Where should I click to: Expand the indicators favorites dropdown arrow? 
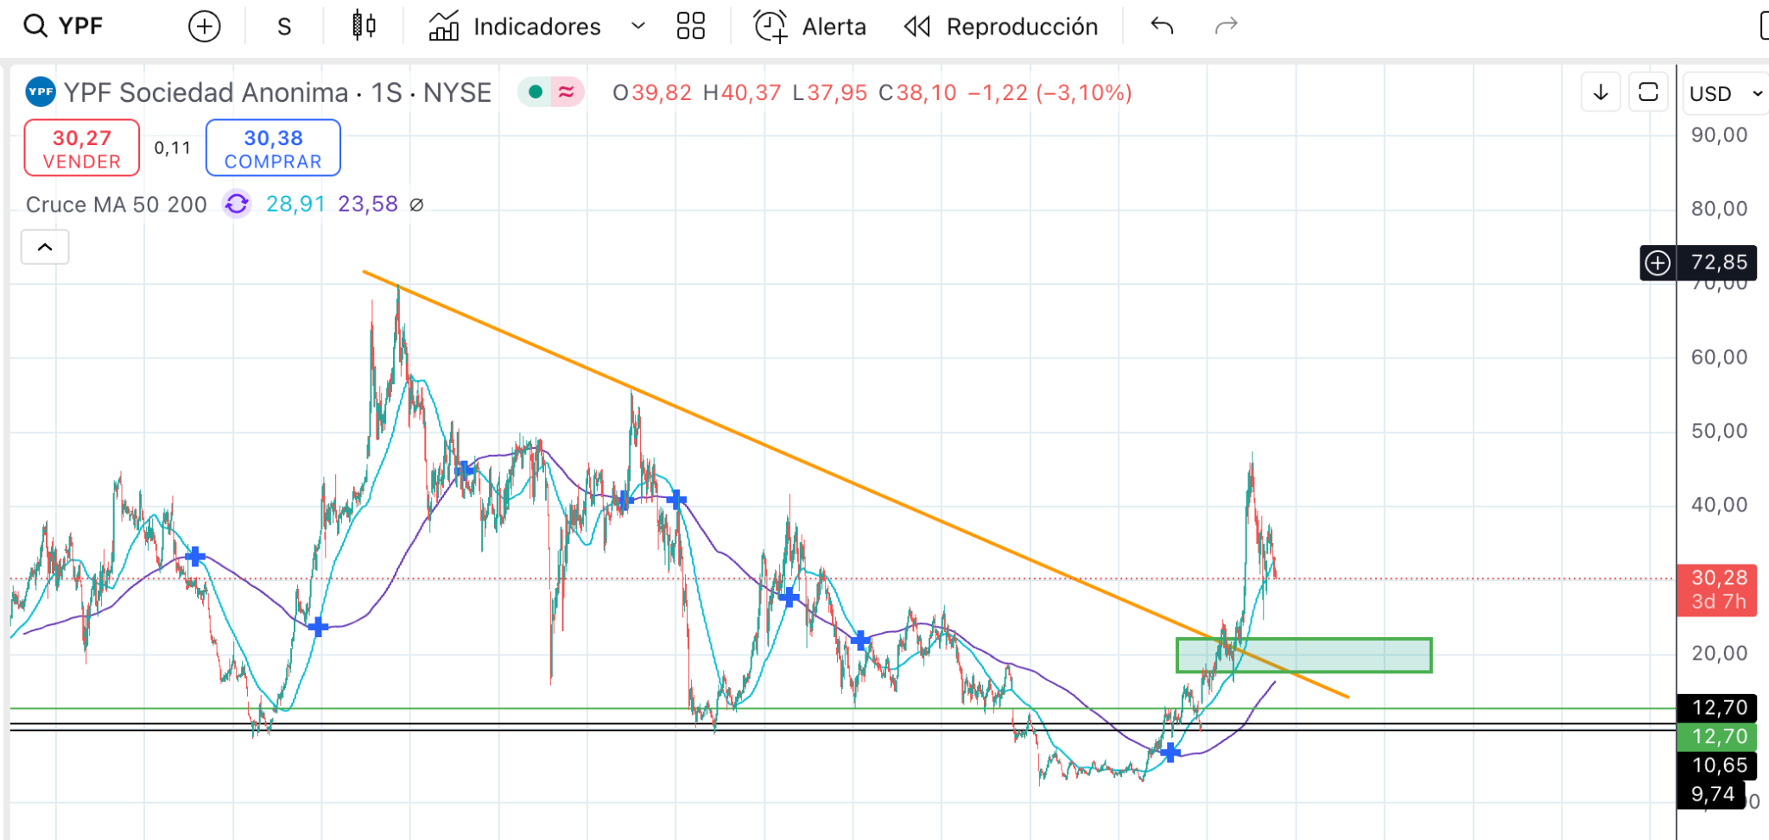pyautogui.click(x=638, y=26)
